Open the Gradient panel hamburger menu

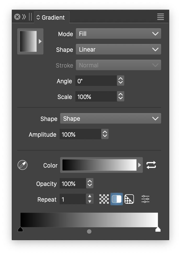click(x=161, y=17)
